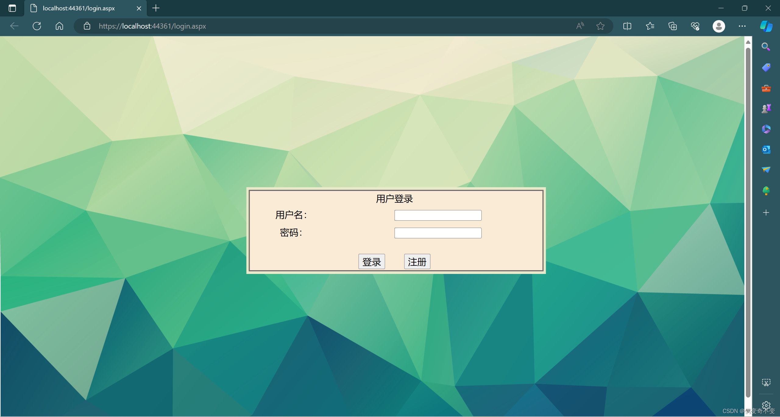Open the Collections panel
The width and height of the screenshot is (780, 417).
click(672, 26)
